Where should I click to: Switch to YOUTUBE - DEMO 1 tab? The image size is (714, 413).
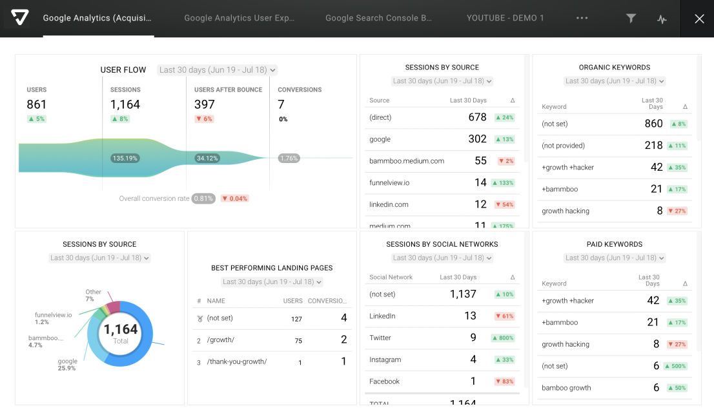coord(505,18)
